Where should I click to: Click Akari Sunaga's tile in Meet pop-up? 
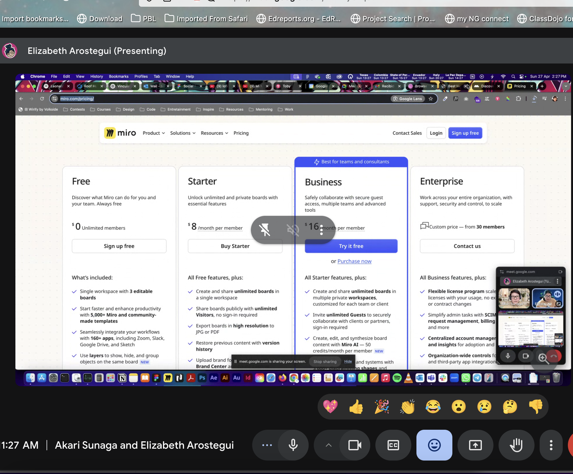coord(514,298)
